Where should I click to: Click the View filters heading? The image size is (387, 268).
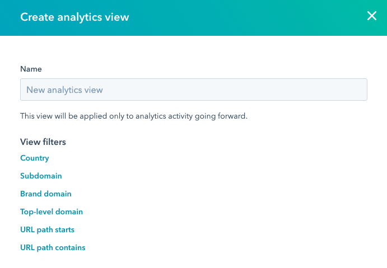coord(43,142)
